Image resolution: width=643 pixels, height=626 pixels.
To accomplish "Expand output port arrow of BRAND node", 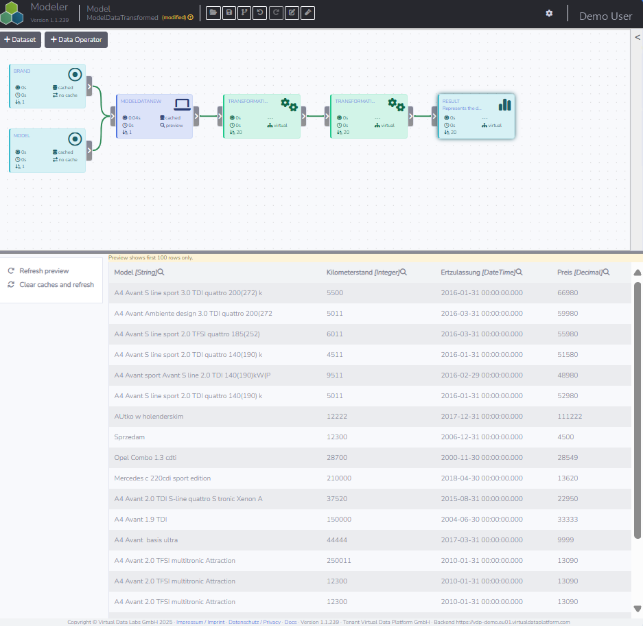I will pyautogui.click(x=89, y=86).
